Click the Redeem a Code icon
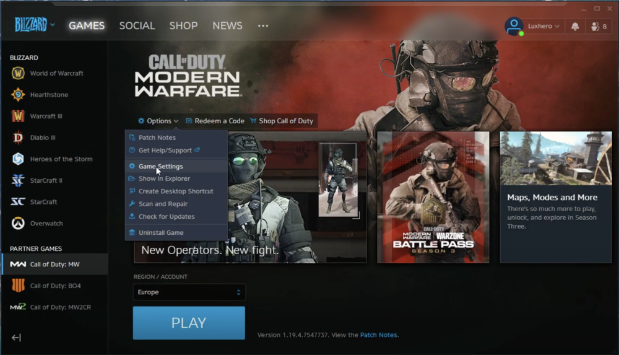The height and width of the screenshot is (355, 619). point(189,121)
